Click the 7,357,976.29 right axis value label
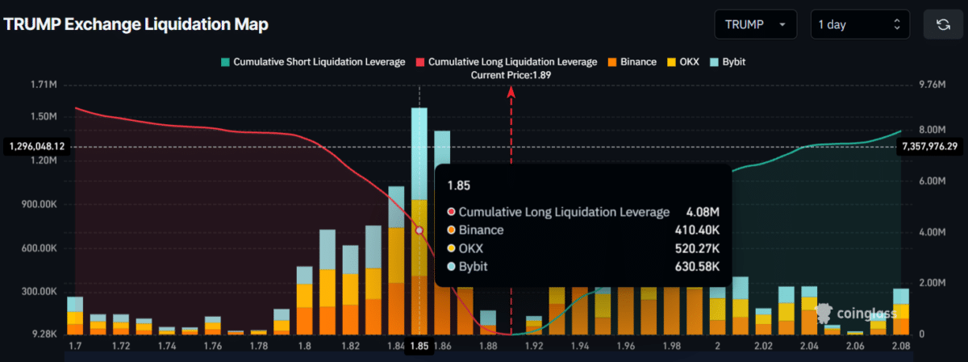This screenshot has height=362, width=968. (930, 146)
